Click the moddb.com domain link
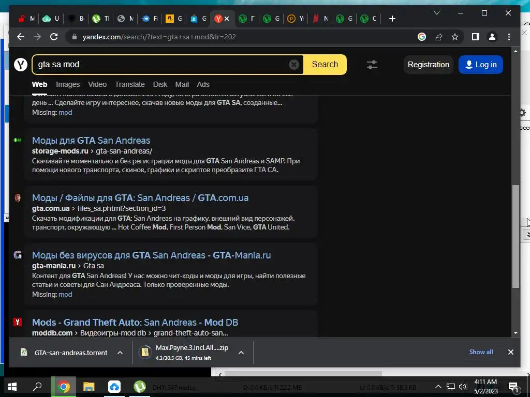The height and width of the screenshot is (397, 530). coord(52,333)
